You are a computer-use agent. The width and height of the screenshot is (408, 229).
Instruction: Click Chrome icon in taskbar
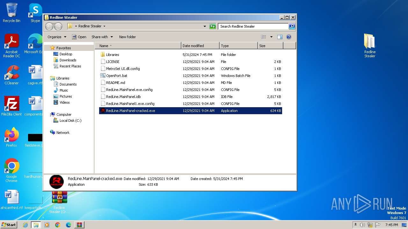click(58, 225)
